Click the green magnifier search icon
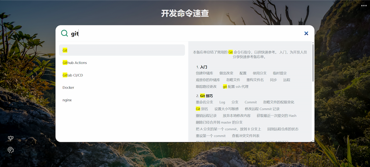The height and width of the screenshot is (167, 370). point(64,33)
